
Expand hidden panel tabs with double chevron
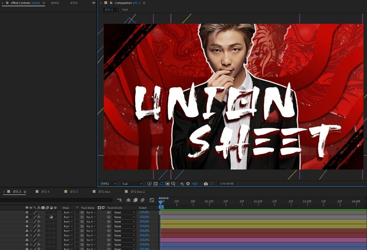coord(93,3)
